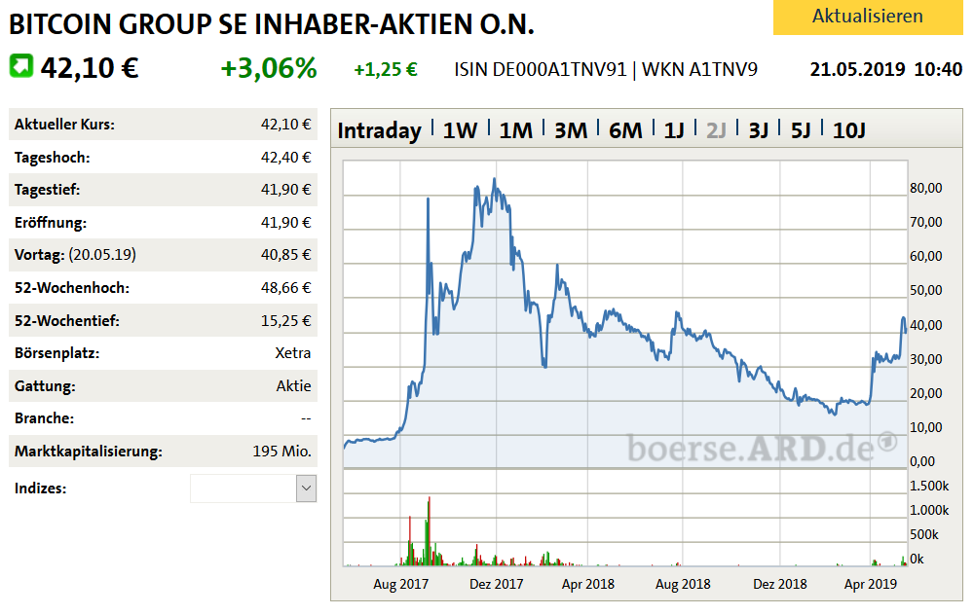Screen dimensions: 974x615
Task: Click the price chart peak near Dez 2017
Action: 495,180
